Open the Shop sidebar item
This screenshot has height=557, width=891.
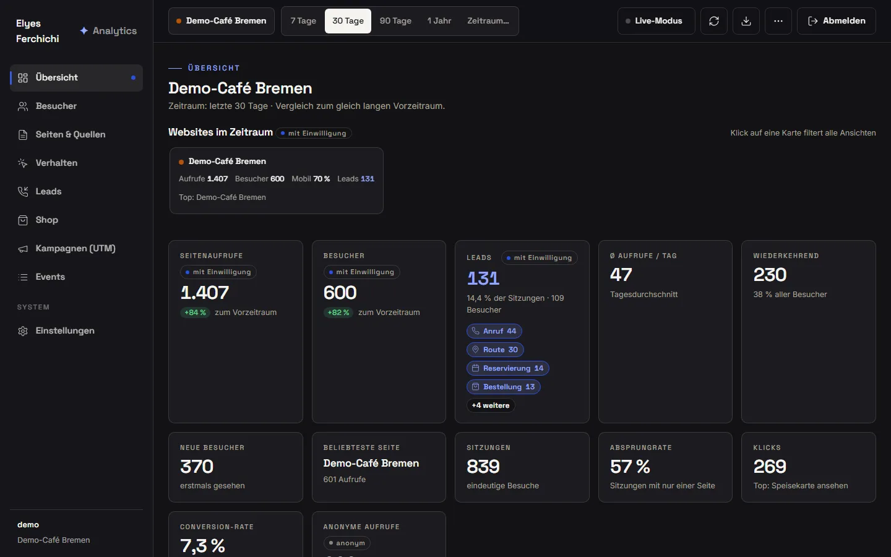pos(76,220)
